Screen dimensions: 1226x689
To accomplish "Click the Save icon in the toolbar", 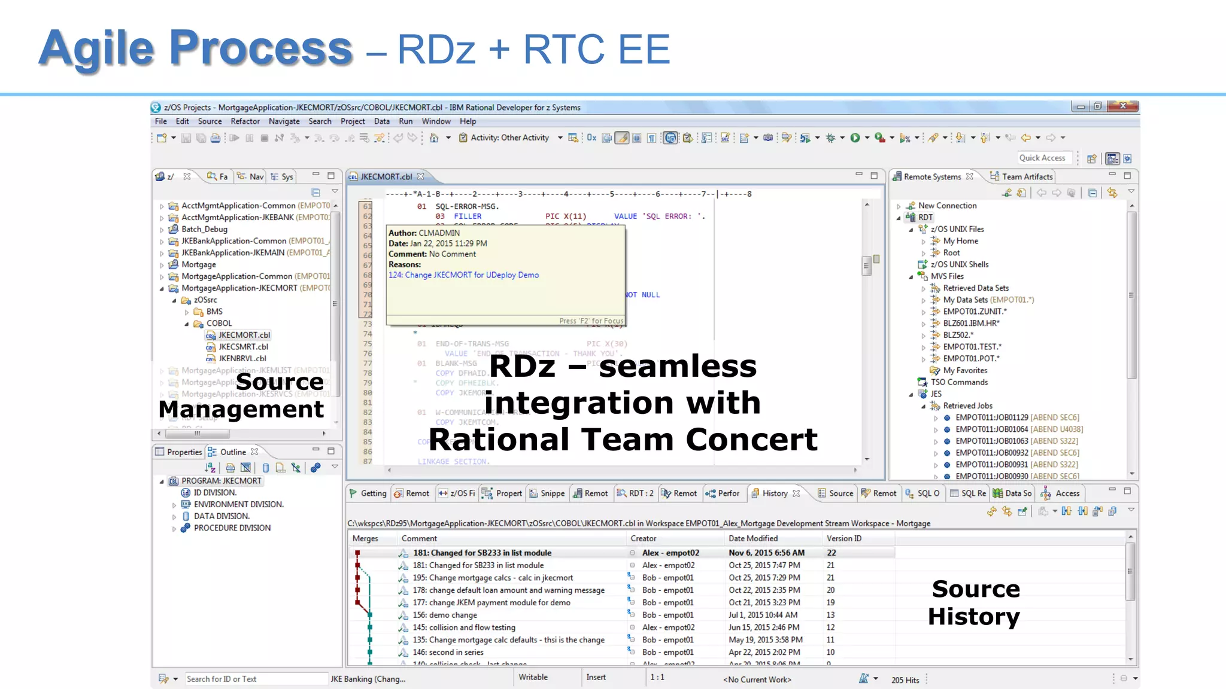I will 186,138.
